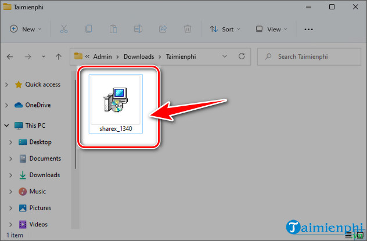This screenshot has height=241, width=367.
Task: Open Downloads in the sidebar
Action: [x=39, y=175]
